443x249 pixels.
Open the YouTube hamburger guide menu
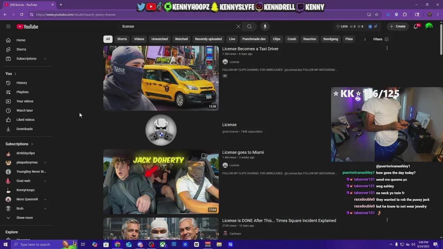8,27
